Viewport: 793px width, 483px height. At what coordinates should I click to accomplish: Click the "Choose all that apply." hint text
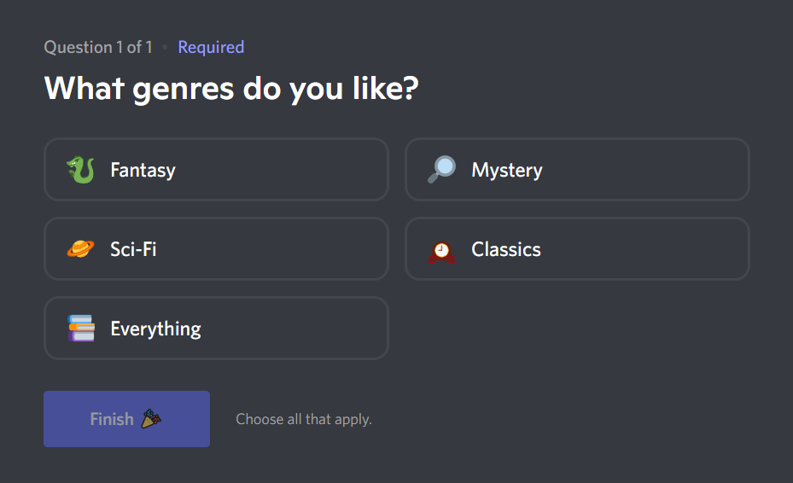click(304, 419)
